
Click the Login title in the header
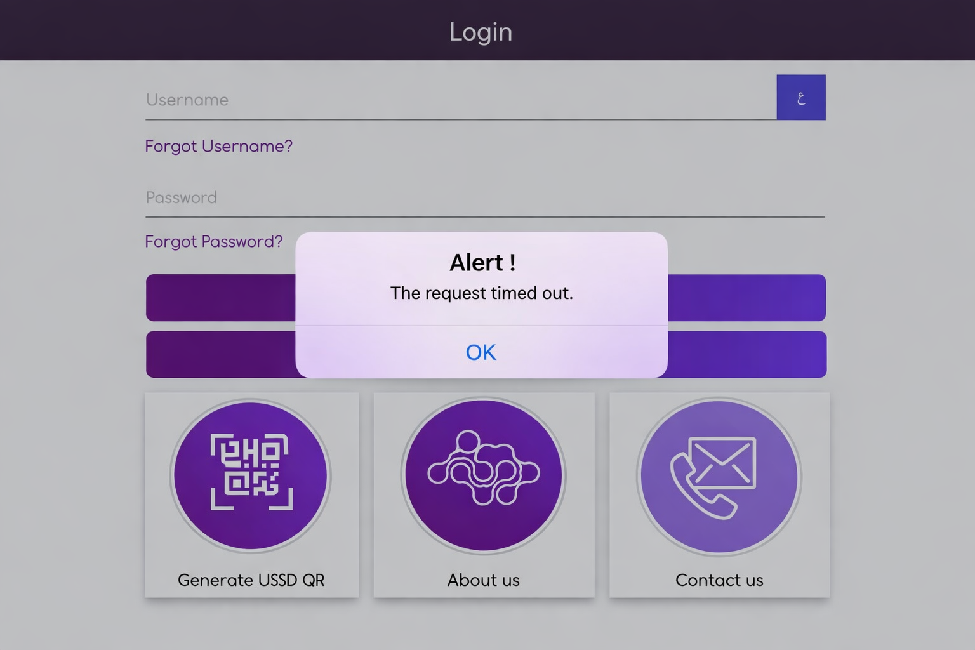coord(481,32)
